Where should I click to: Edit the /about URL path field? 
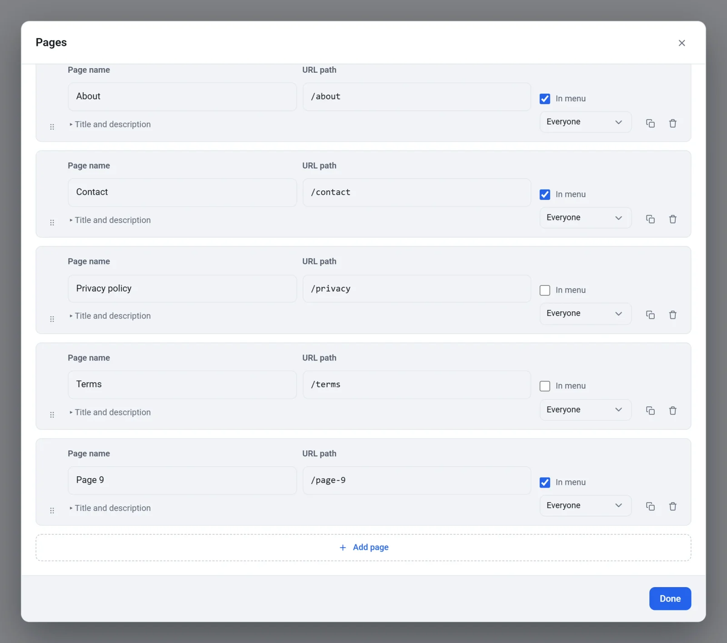point(417,96)
